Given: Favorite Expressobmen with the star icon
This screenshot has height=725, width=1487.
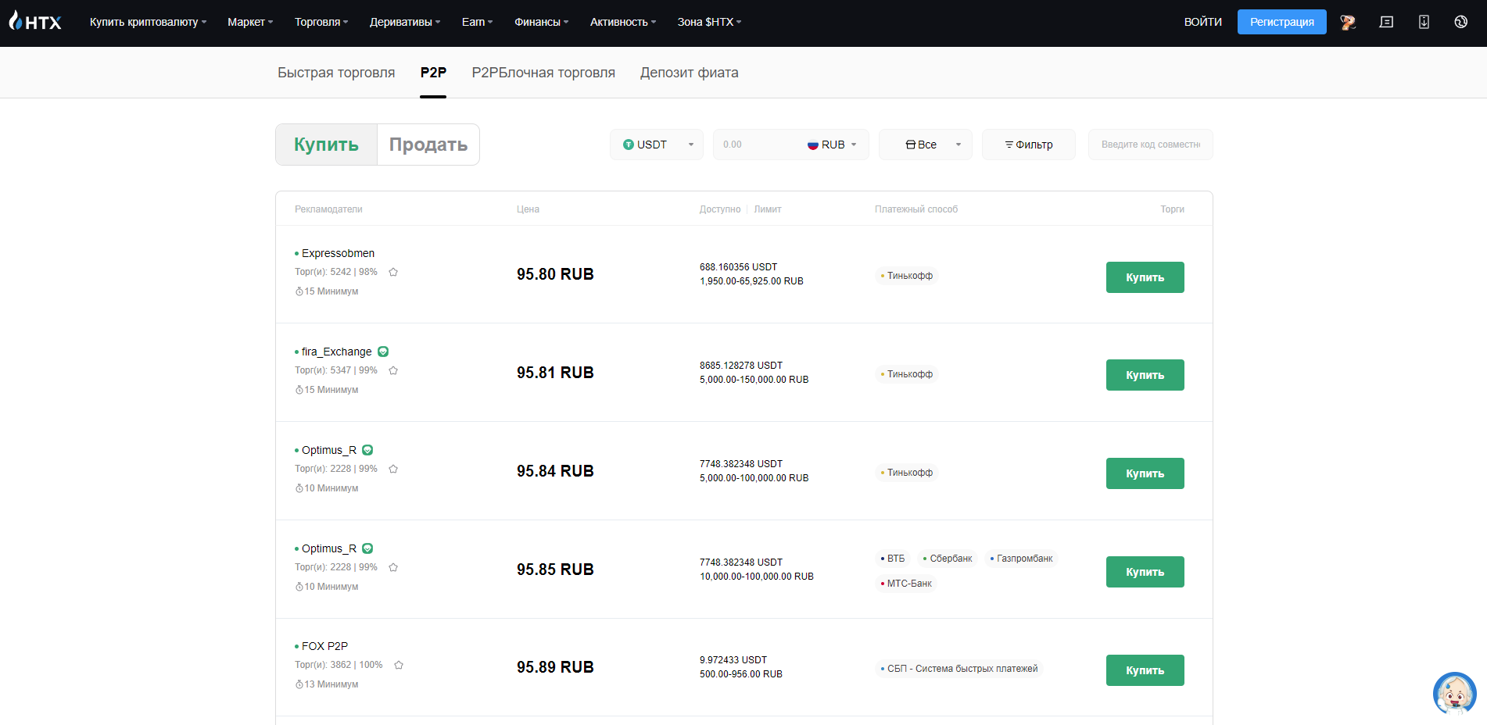Looking at the screenshot, I should point(393,272).
